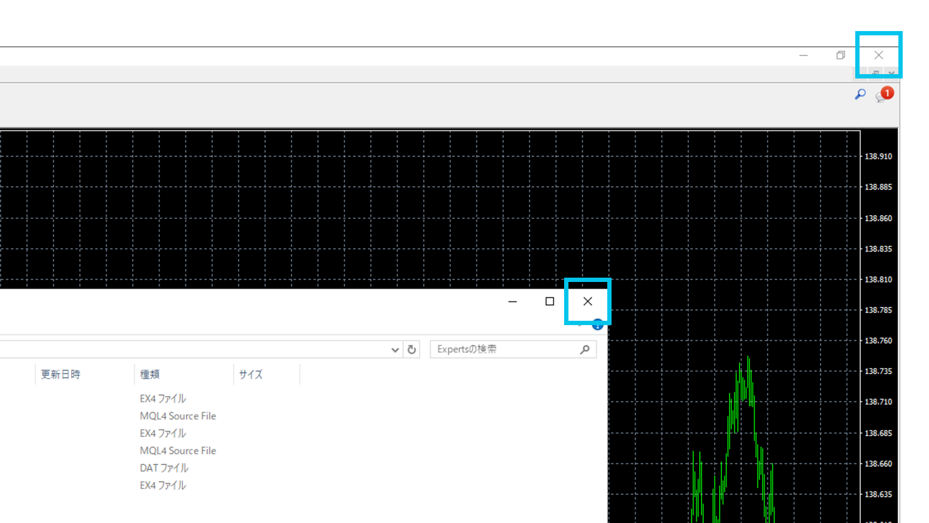Click the magnifier in the Experts search box
The height and width of the screenshot is (523, 929).
(x=585, y=349)
